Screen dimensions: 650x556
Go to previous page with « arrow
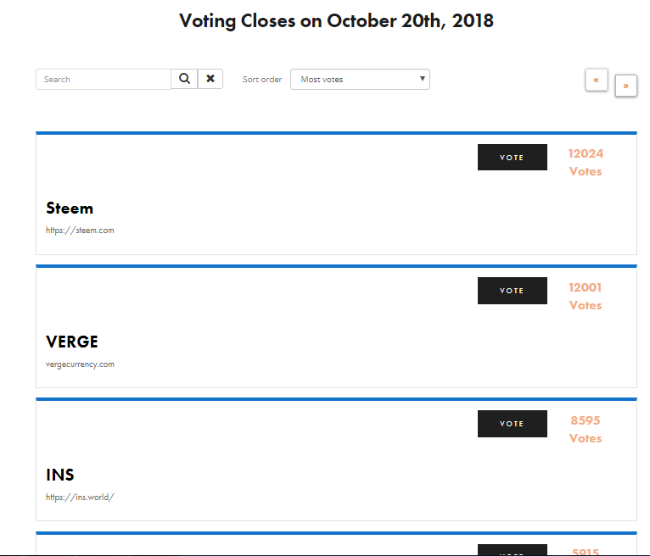point(596,80)
